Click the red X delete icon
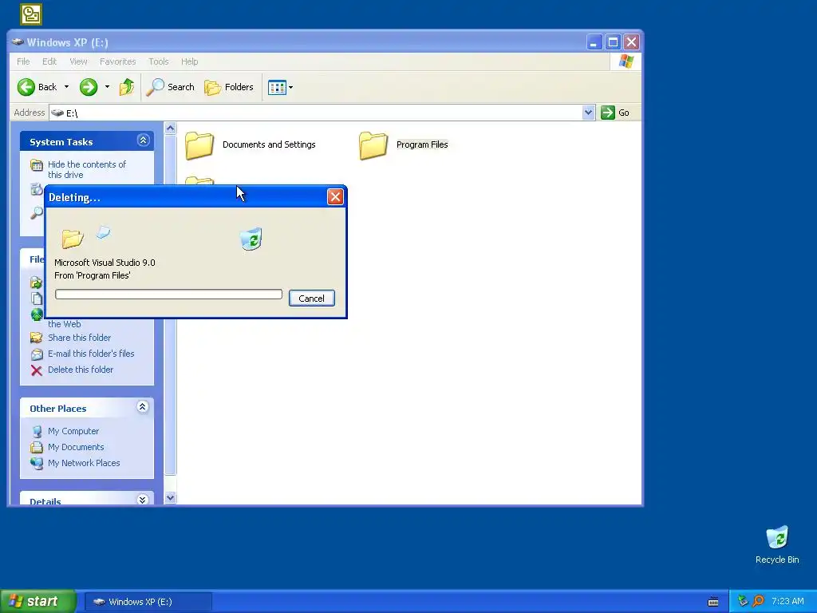Screen dimensions: 817x613 pyautogui.click(x=37, y=370)
